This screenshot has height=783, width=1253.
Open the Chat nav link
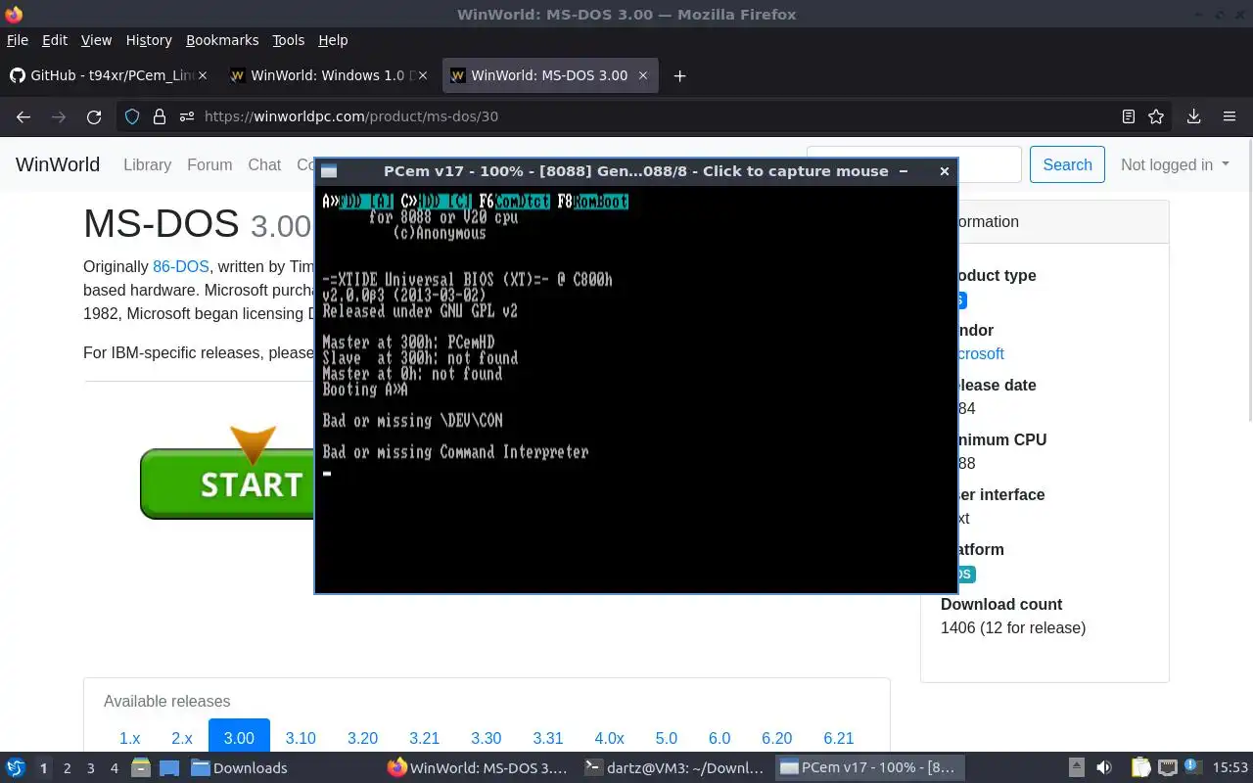point(264,164)
